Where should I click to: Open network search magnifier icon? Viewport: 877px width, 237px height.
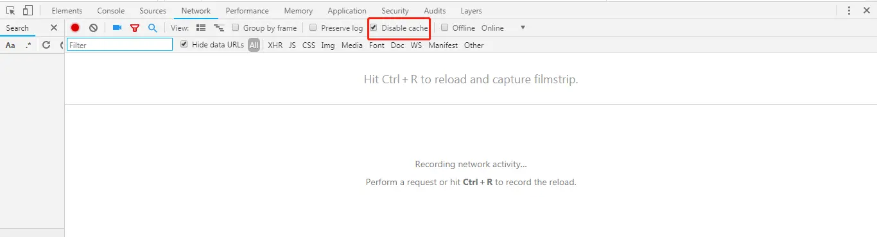153,28
